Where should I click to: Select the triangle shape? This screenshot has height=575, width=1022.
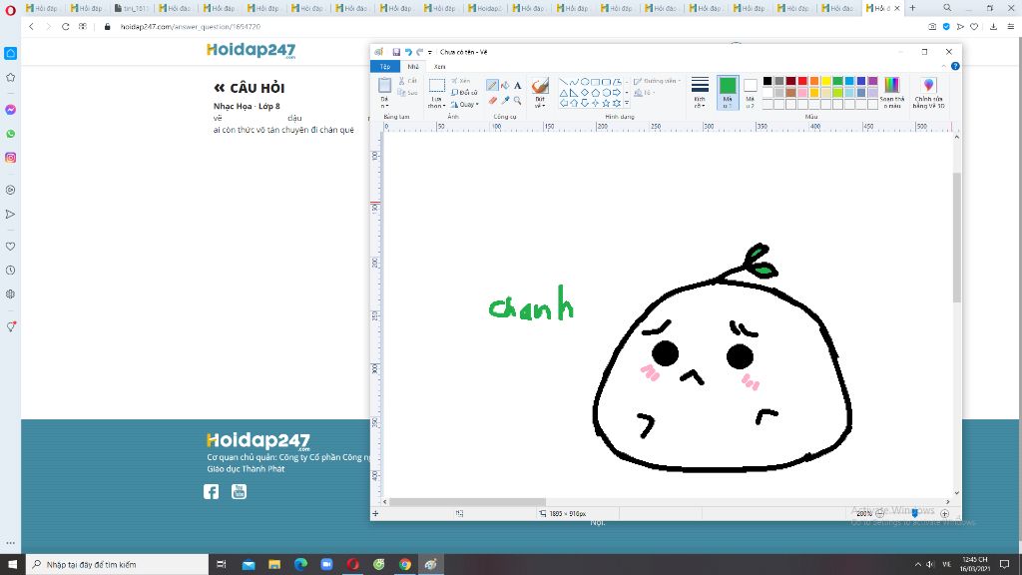(x=564, y=93)
